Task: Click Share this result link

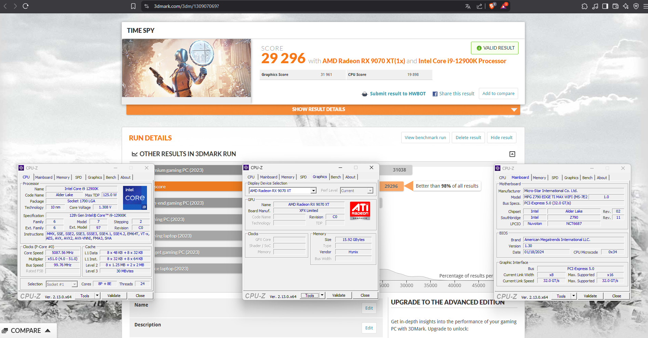Action: point(457,94)
